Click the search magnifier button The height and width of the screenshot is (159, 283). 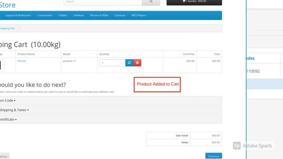coord(151,2)
